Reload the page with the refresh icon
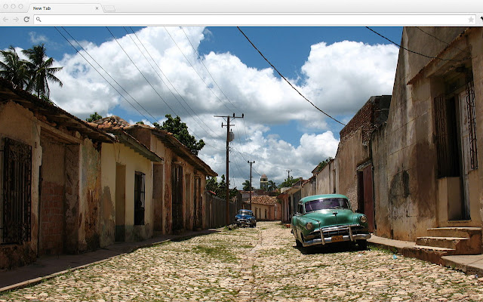 pyautogui.click(x=27, y=20)
